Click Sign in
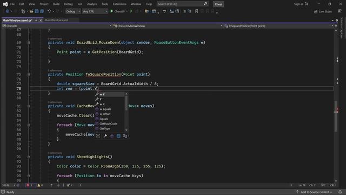The height and width of the screenshot is (195, 346). tap(298, 4)
